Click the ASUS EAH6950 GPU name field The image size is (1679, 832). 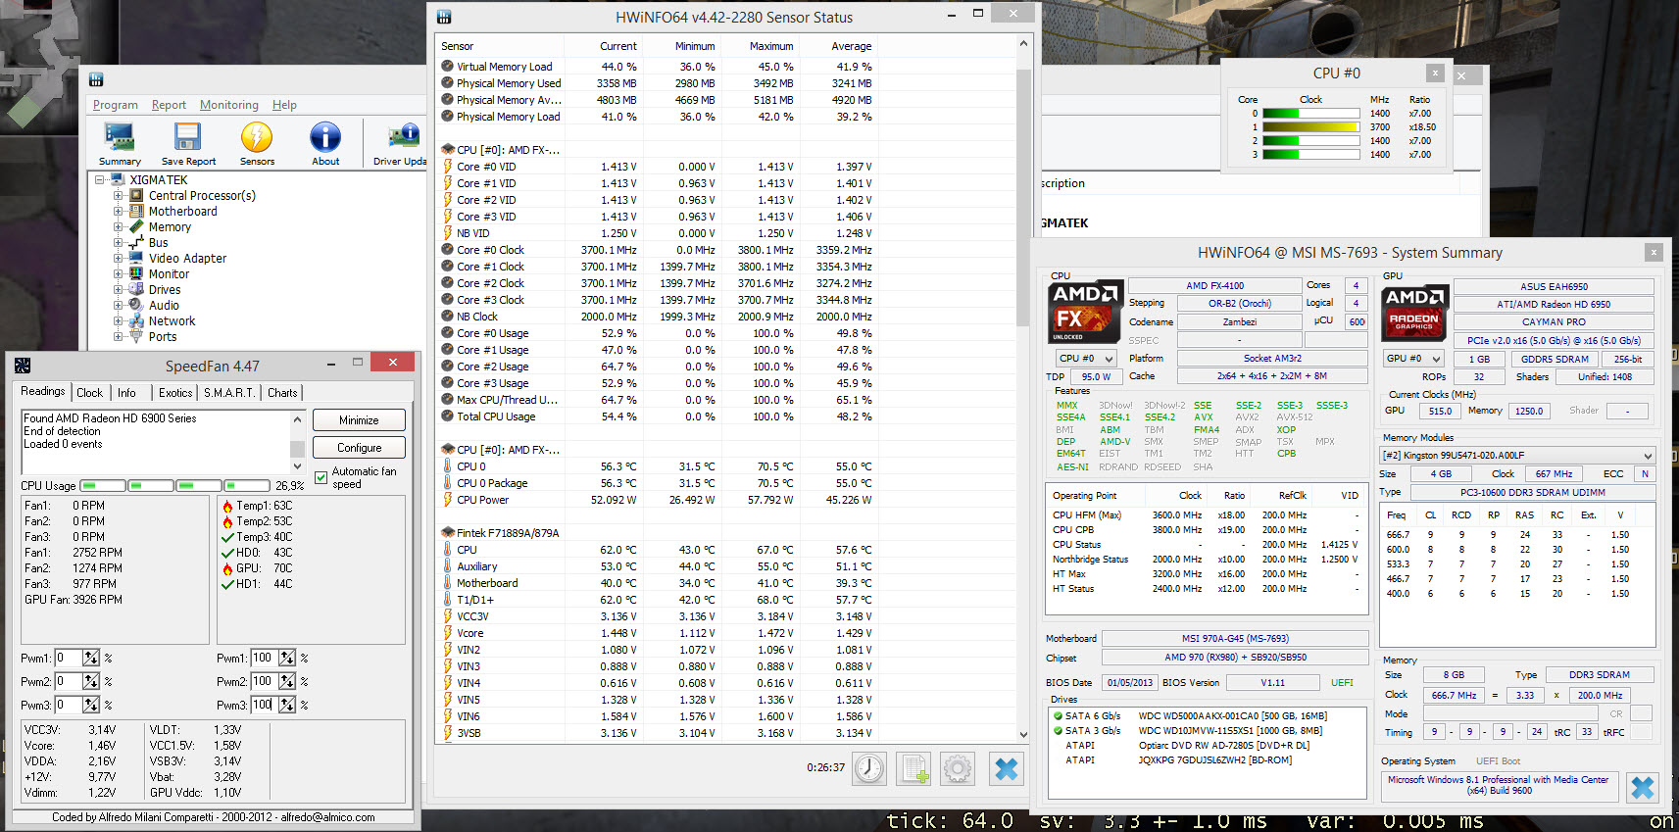[1554, 287]
